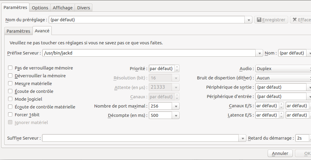Switch to the Options tab

(x=40, y=8)
